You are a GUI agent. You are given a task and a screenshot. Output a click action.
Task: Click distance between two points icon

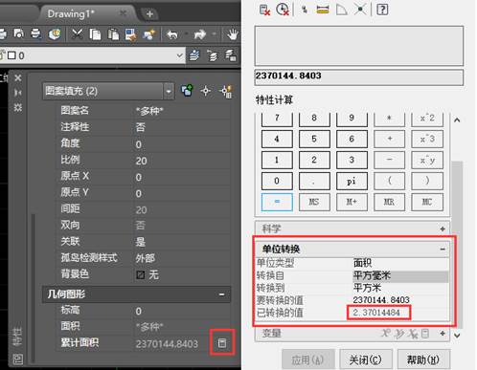pyautogui.click(x=323, y=10)
